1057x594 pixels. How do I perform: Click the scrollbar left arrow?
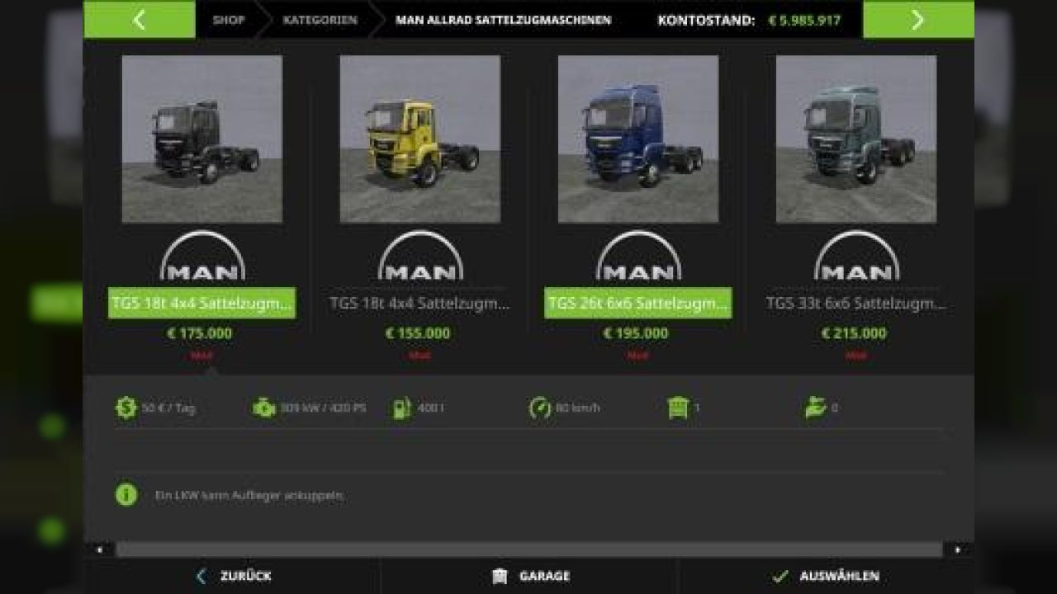99,549
